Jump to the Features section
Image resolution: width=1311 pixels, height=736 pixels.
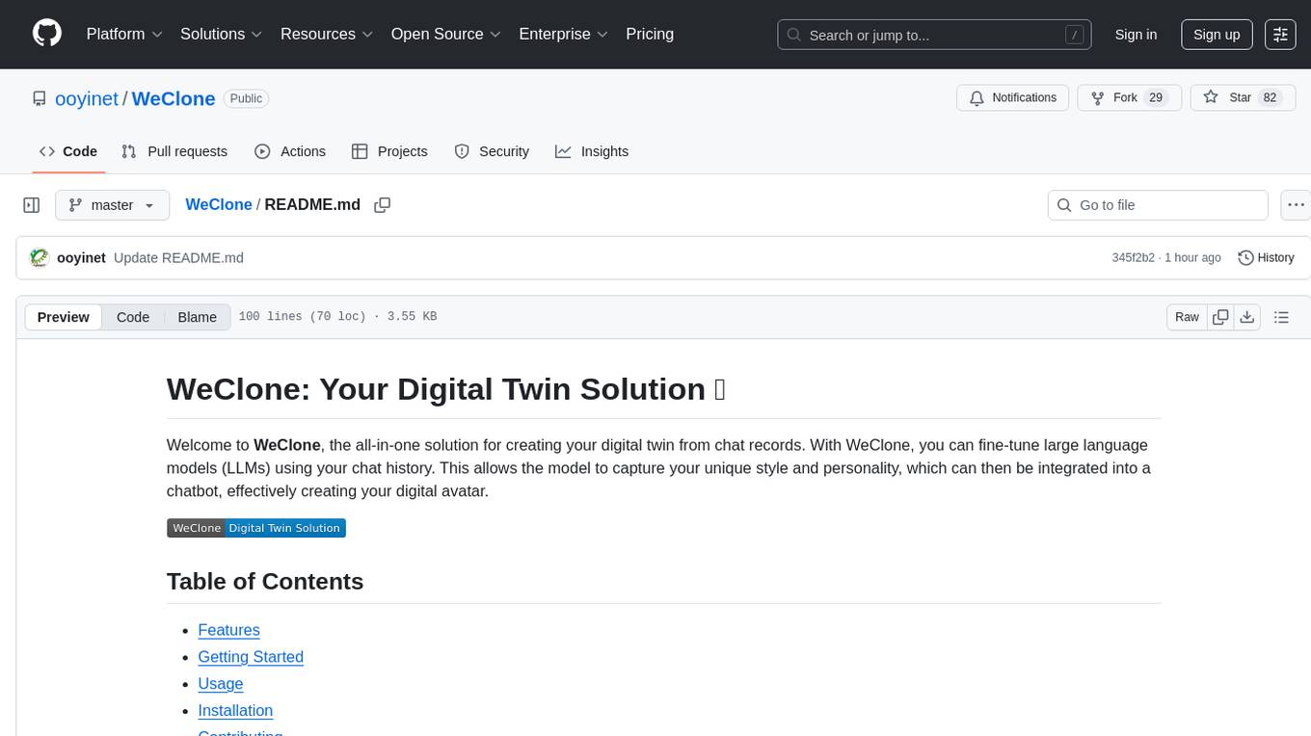click(228, 630)
